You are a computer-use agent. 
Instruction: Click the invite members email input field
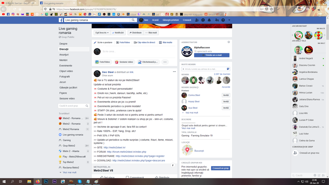(x=206, y=69)
